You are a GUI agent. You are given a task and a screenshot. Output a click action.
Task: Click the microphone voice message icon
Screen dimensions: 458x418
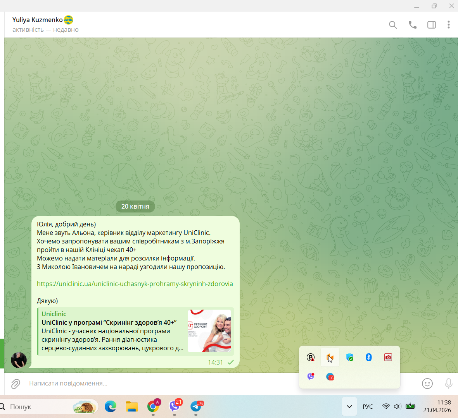point(448,384)
